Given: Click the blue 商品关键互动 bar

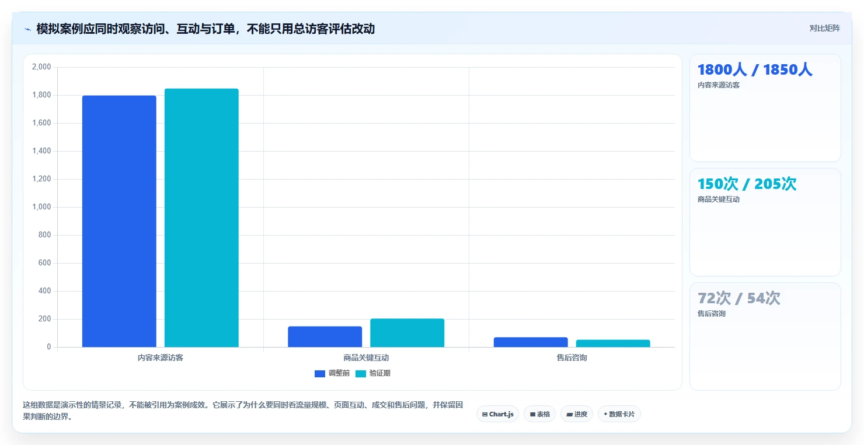Looking at the screenshot, I should [x=325, y=337].
